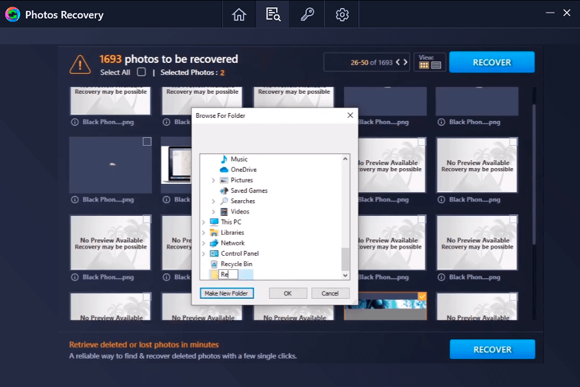
Task: Switch to list detail view
Action: pyautogui.click(x=436, y=65)
